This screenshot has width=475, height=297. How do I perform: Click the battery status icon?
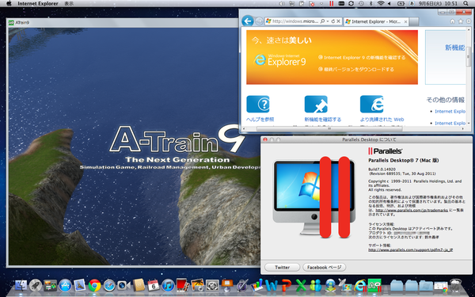(x=401, y=3)
